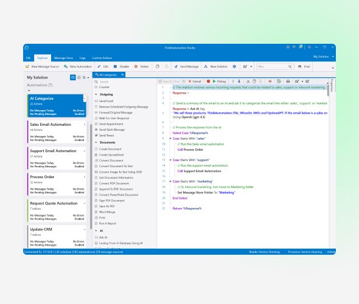Screen dimensions: 359x304
Task: Move action down with blue arrow icon
Action: (239, 81)
